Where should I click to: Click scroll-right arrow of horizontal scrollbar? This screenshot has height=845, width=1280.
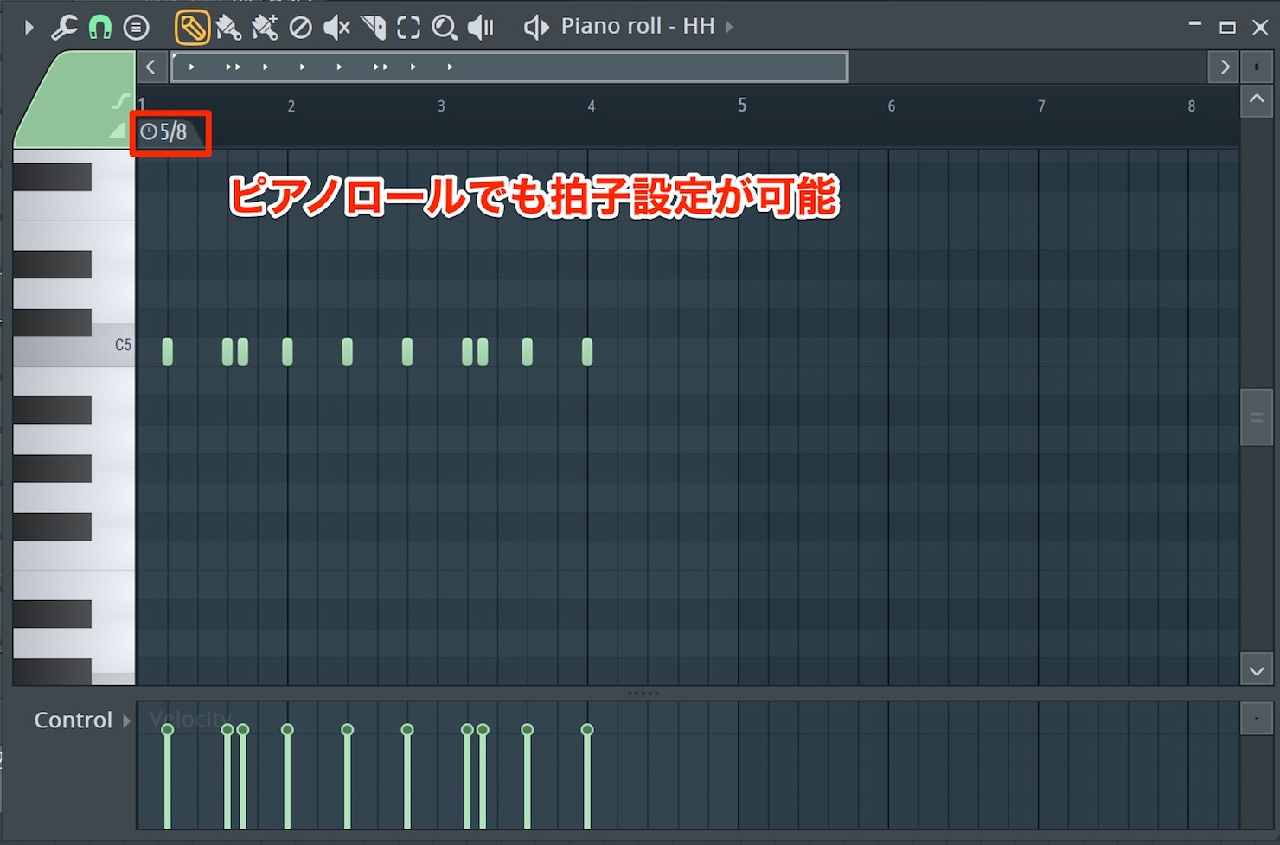tap(1224, 67)
